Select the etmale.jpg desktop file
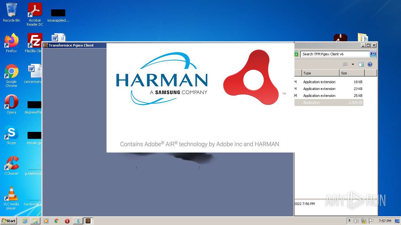This screenshot has width=401, height=225. [x=34, y=138]
